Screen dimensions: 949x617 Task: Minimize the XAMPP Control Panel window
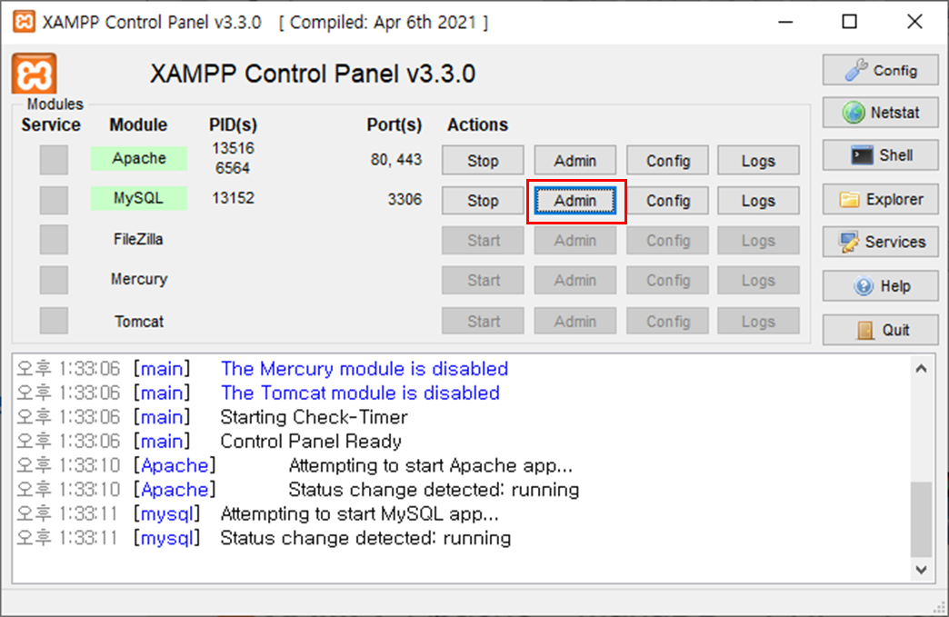(x=785, y=22)
